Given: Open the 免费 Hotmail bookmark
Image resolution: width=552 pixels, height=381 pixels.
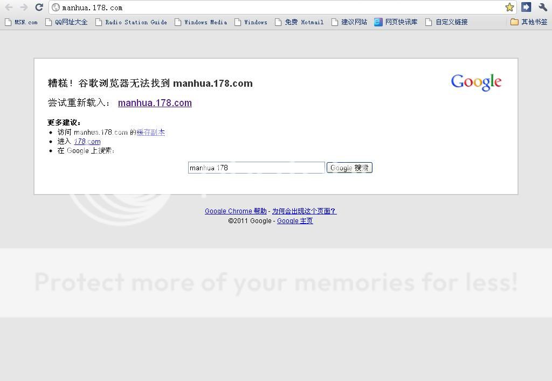Looking at the screenshot, I should pos(299,22).
